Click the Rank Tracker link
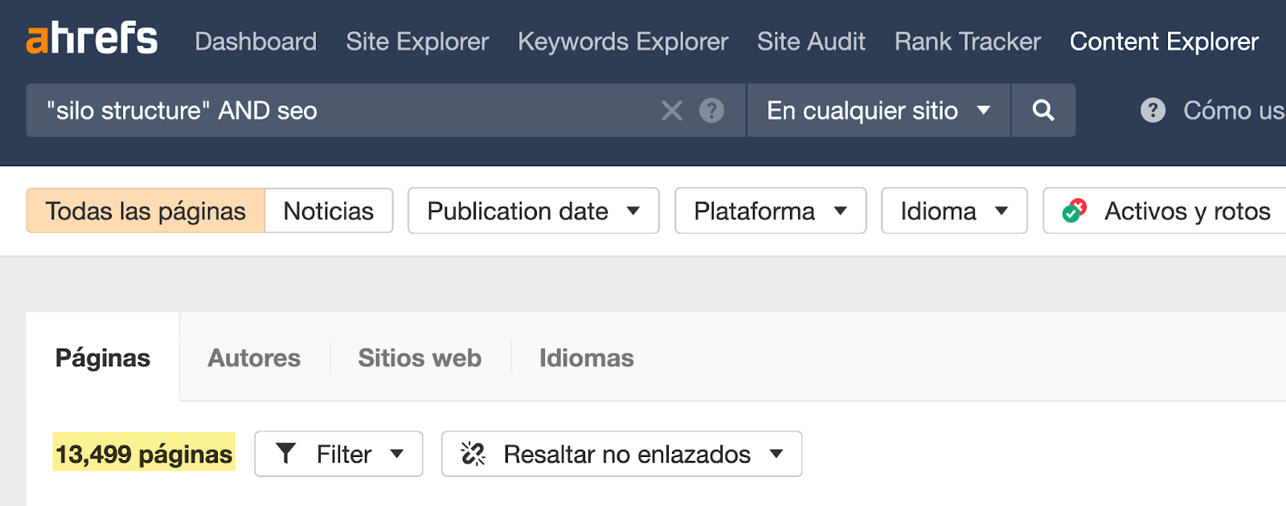 point(967,41)
